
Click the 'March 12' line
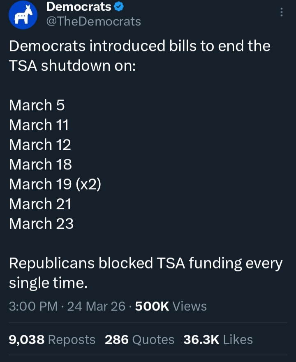tap(40, 145)
